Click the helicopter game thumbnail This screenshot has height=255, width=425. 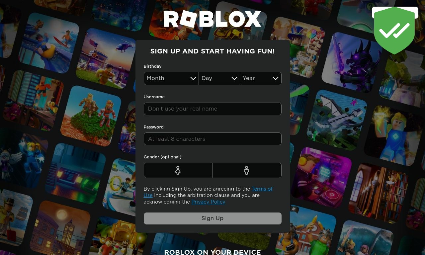coord(106,58)
